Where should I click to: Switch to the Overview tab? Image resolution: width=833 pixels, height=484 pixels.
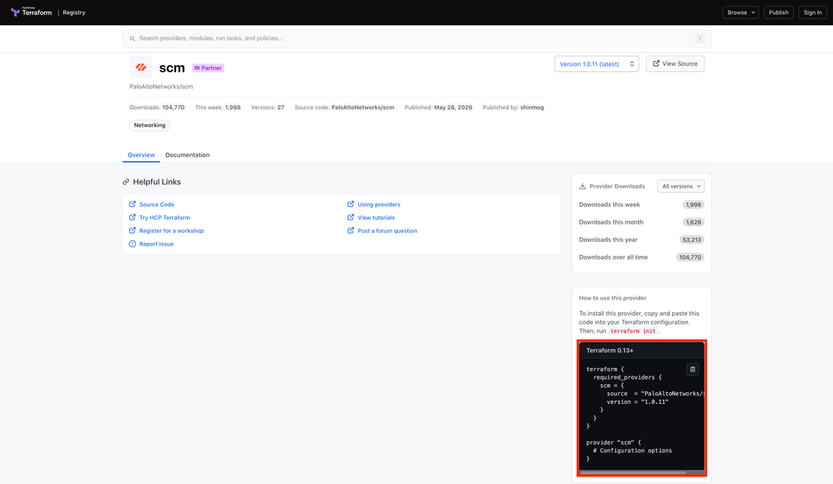(x=141, y=155)
